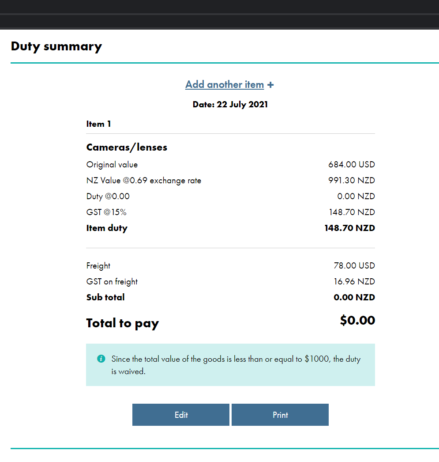Click the Item 1 label

pyautogui.click(x=98, y=124)
